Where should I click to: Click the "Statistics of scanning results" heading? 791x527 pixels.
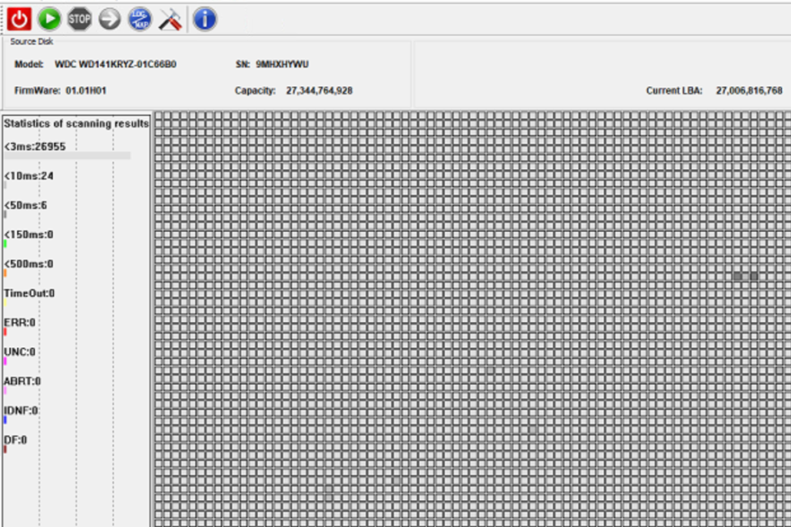pos(76,123)
